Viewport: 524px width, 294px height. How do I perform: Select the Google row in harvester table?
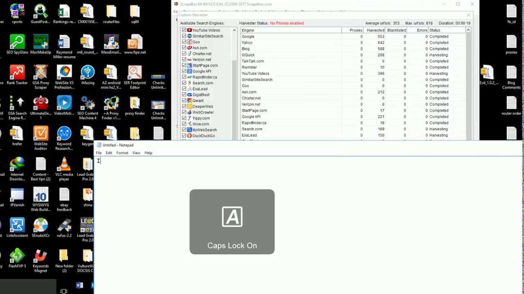(x=353, y=36)
